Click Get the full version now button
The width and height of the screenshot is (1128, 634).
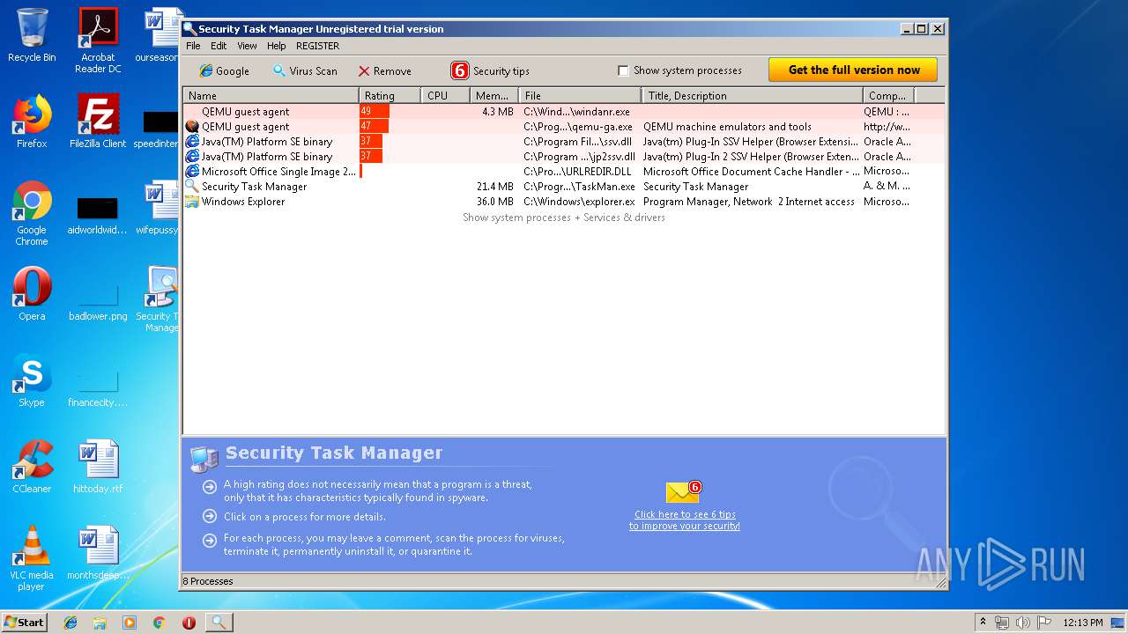[x=853, y=70]
